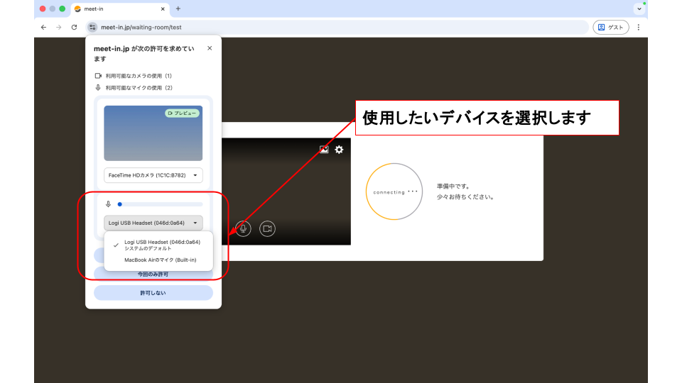The height and width of the screenshot is (383, 682).
Task: Expand the Logi USB Headset microphone dropdown
Action: (153, 223)
